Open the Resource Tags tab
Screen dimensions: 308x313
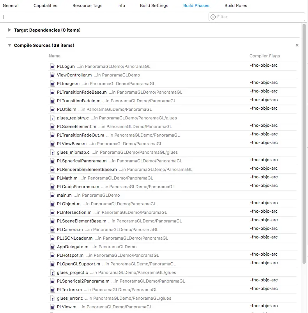pyautogui.click(x=87, y=5)
